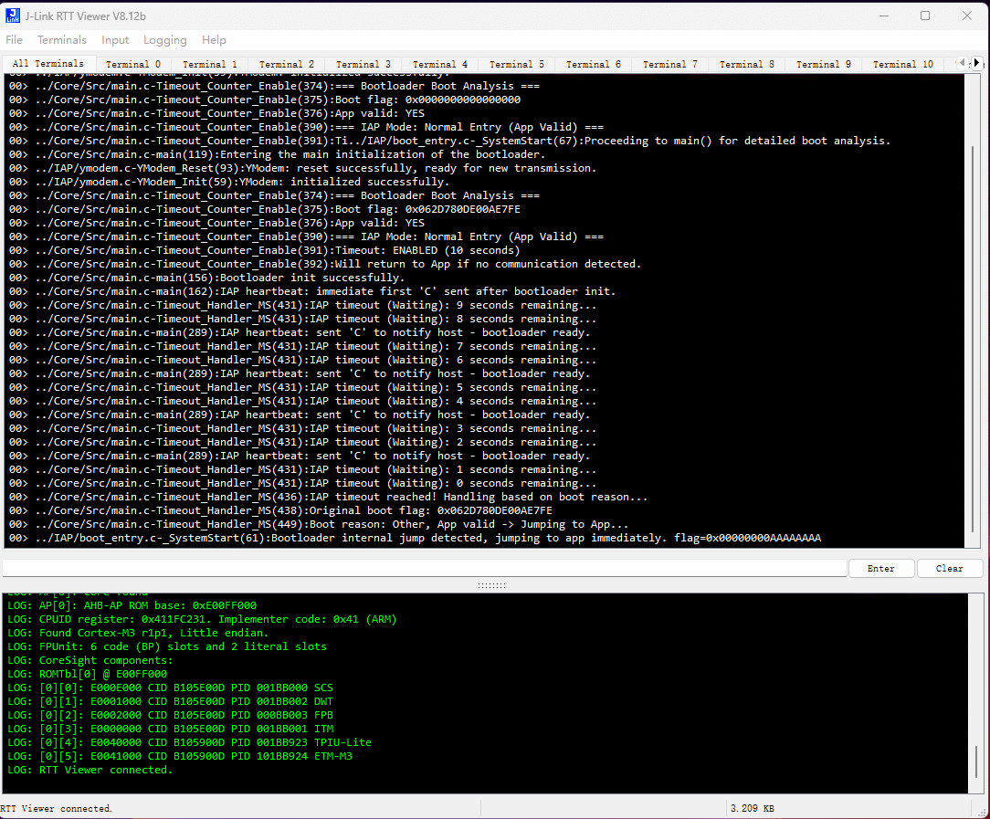Image resolution: width=990 pixels, height=819 pixels.
Task: Switch to the Terminal 9 tab
Action: click(823, 64)
